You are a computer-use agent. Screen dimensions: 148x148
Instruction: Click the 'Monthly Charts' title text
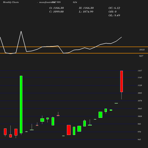[x=11, y=2]
